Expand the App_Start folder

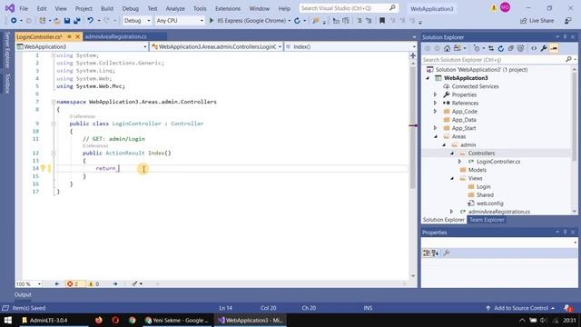(x=436, y=128)
